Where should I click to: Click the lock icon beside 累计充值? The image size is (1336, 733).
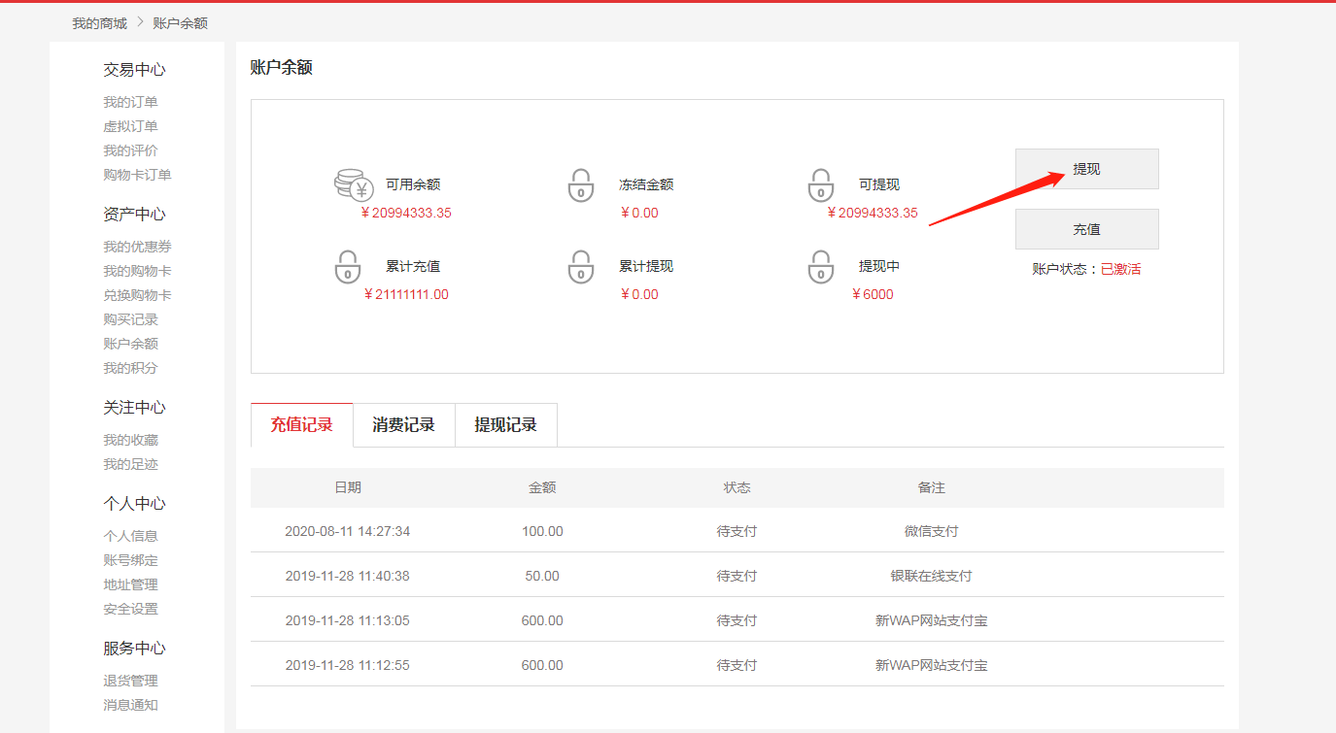(x=347, y=267)
